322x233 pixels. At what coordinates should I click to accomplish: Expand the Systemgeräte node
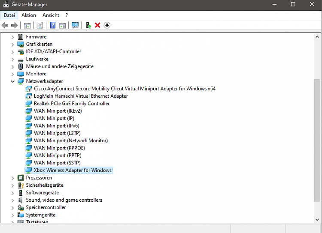[x=13, y=215]
